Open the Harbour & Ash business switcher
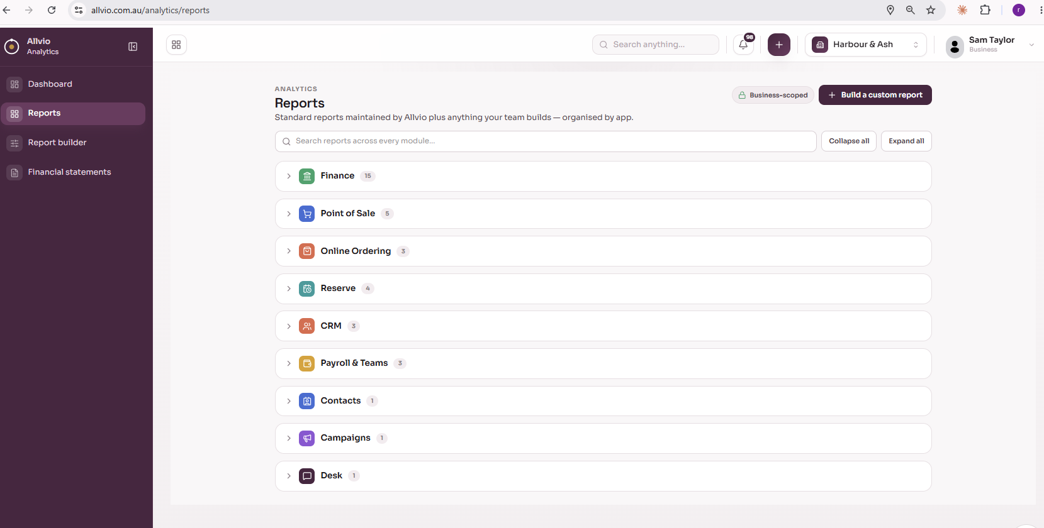The image size is (1044, 528). coord(865,45)
